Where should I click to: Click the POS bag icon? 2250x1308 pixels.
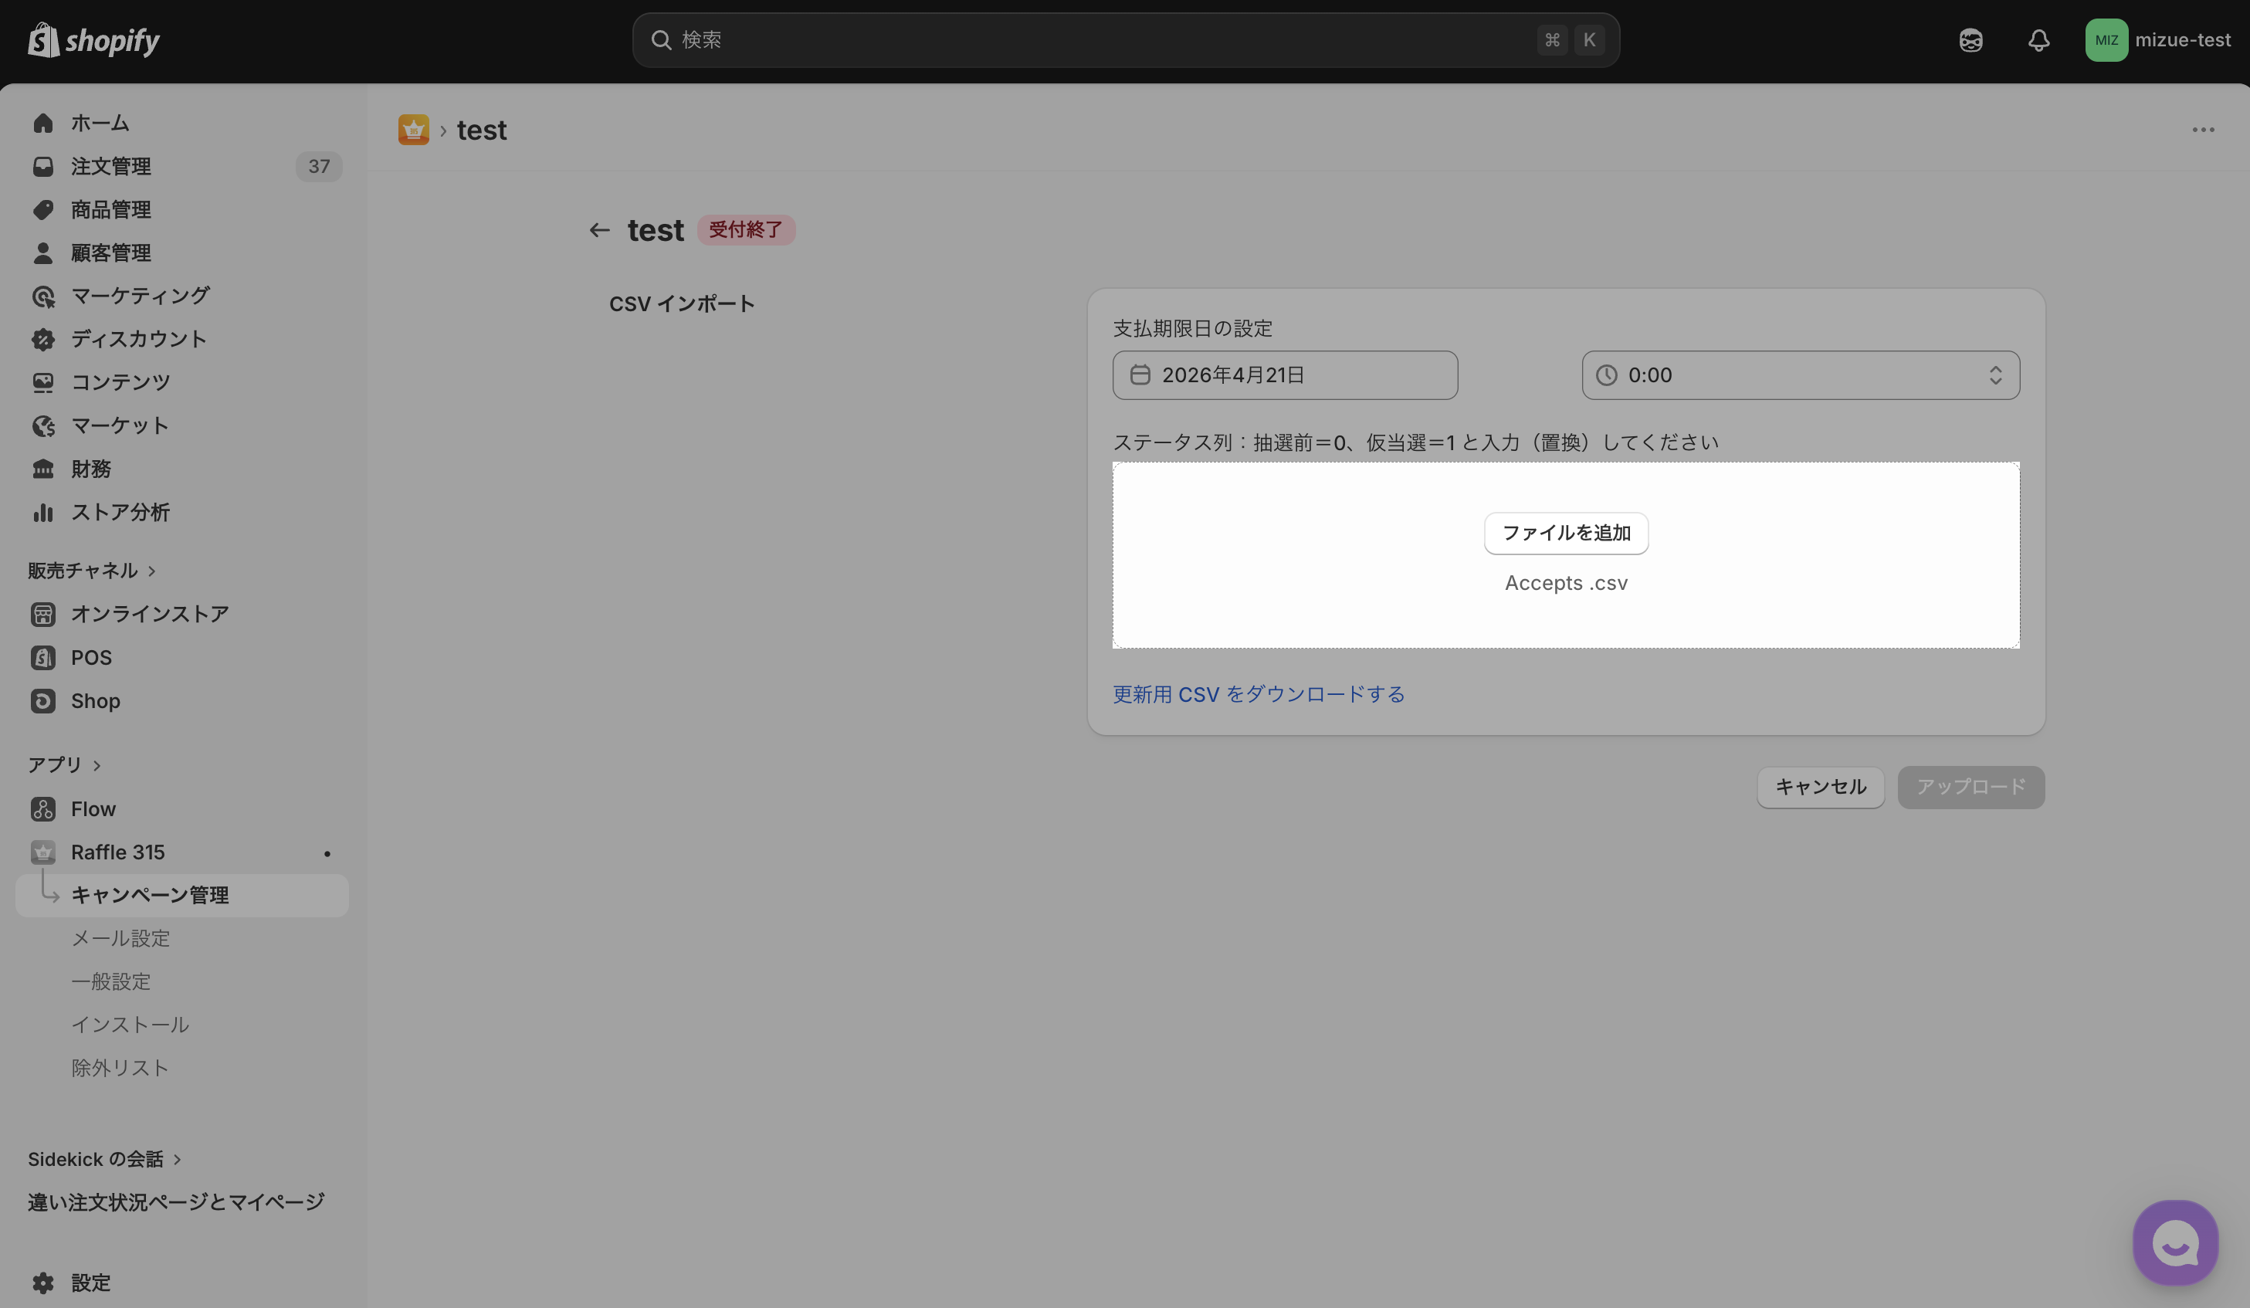[43, 658]
